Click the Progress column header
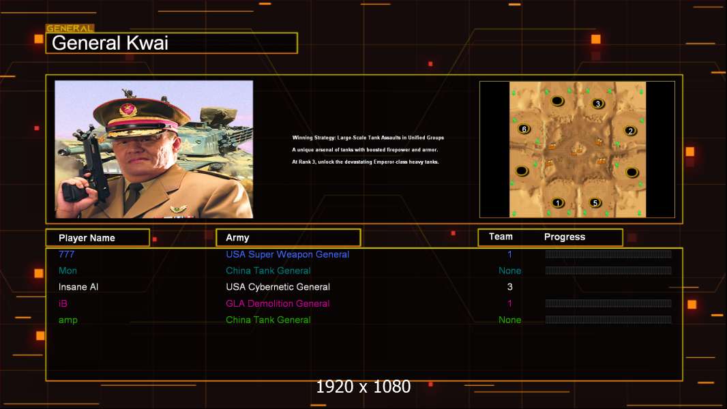 coord(565,237)
